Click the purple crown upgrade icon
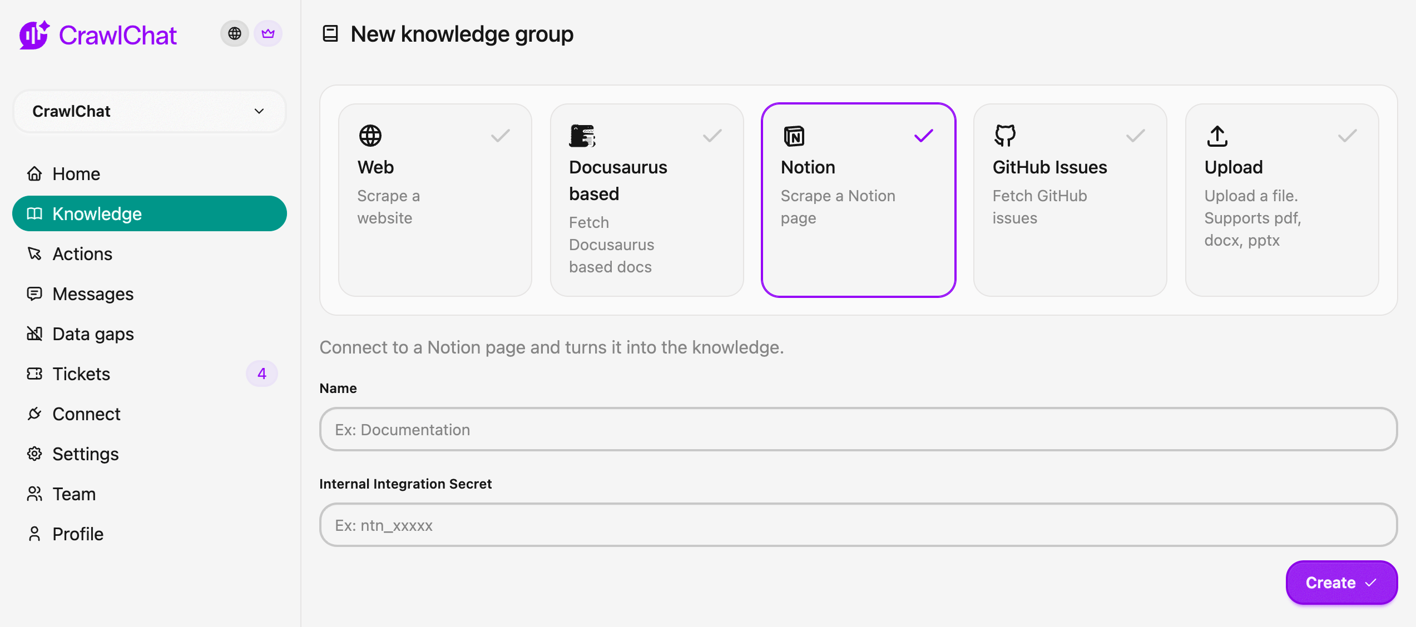The image size is (1416, 627). click(268, 33)
